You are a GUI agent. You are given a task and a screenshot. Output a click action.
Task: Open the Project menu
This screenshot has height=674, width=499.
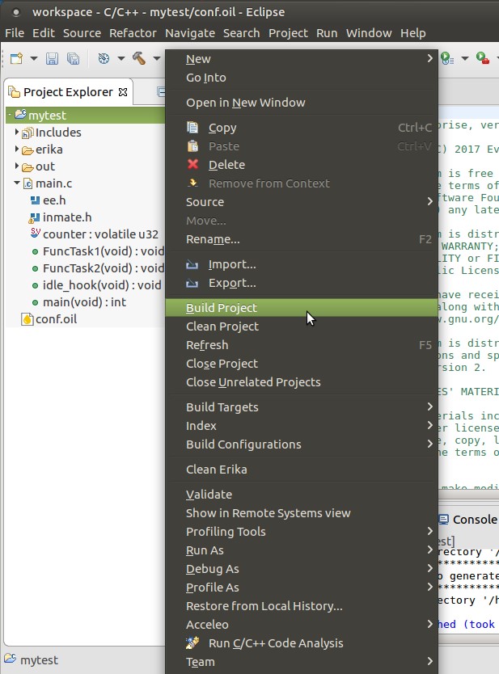[x=288, y=33]
